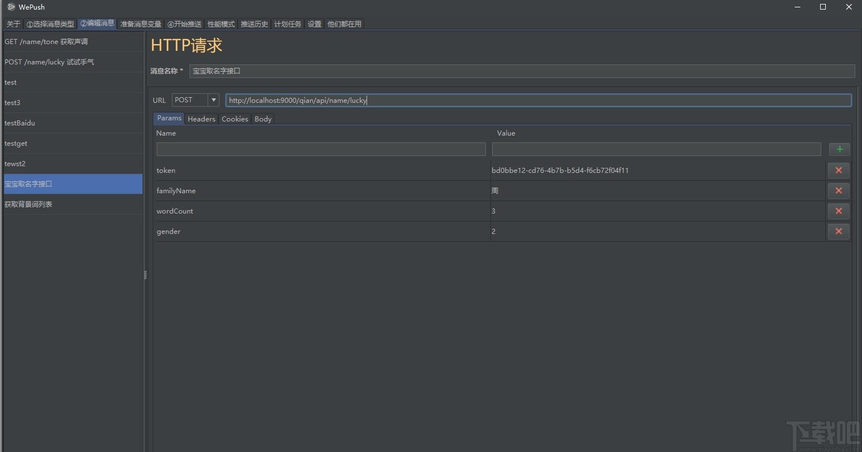Open the POST method dropdown
The height and width of the screenshot is (452, 862).
[213, 100]
